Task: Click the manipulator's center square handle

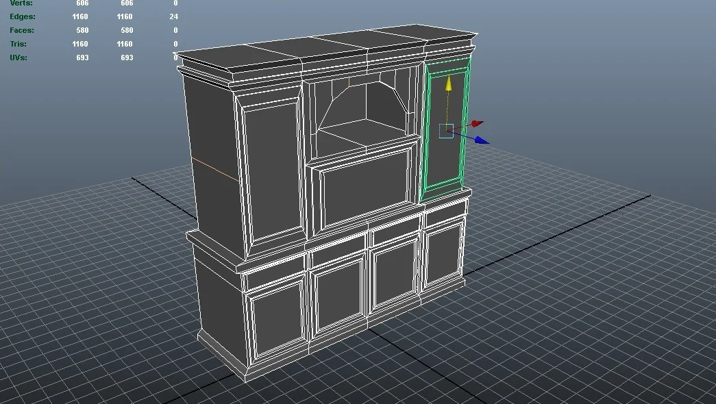Action: 446,131
